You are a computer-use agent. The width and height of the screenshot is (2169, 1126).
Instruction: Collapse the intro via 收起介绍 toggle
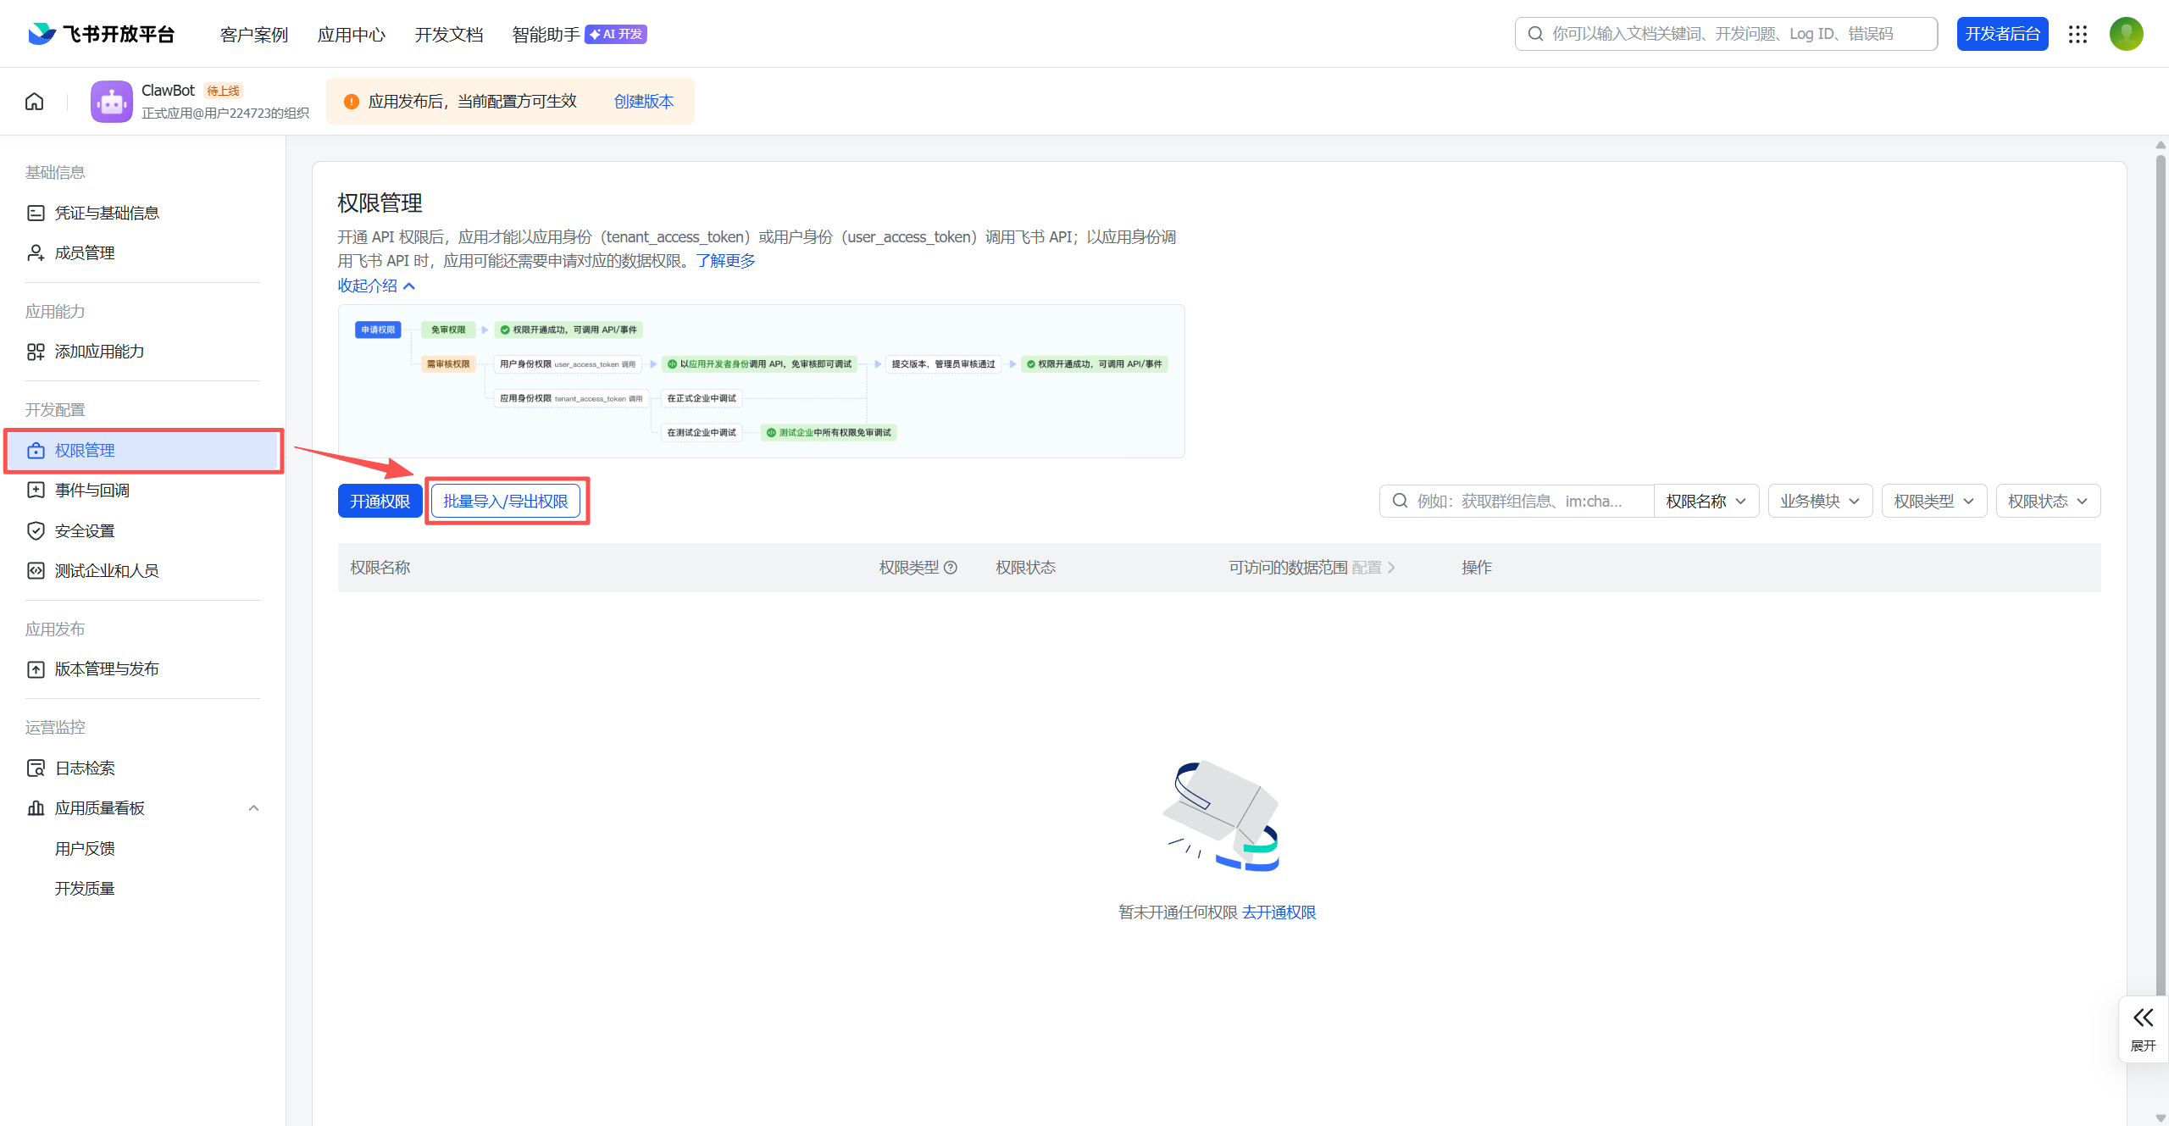tap(376, 286)
